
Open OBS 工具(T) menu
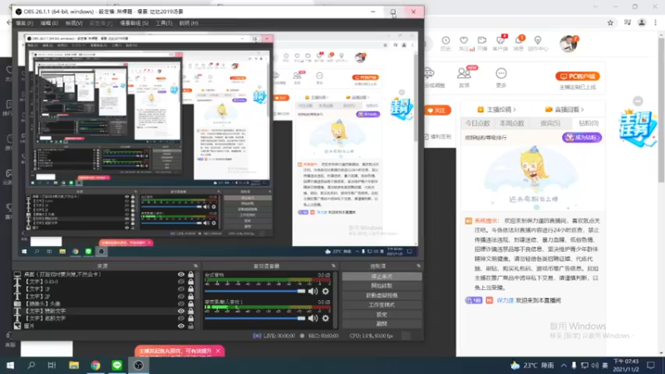point(164,23)
